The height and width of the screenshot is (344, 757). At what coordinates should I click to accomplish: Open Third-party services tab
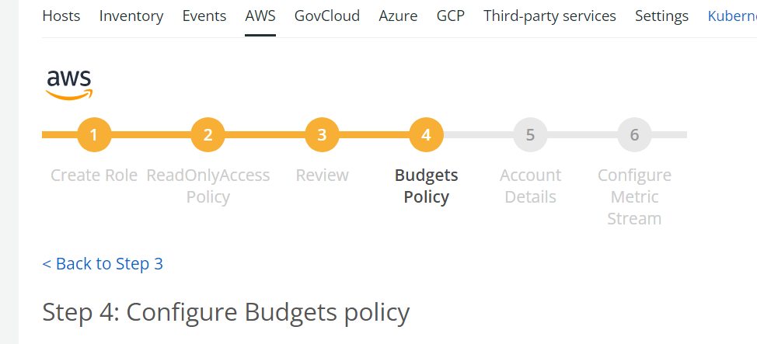[x=550, y=16]
